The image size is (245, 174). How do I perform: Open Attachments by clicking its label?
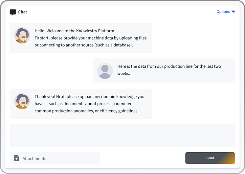coord(34,159)
